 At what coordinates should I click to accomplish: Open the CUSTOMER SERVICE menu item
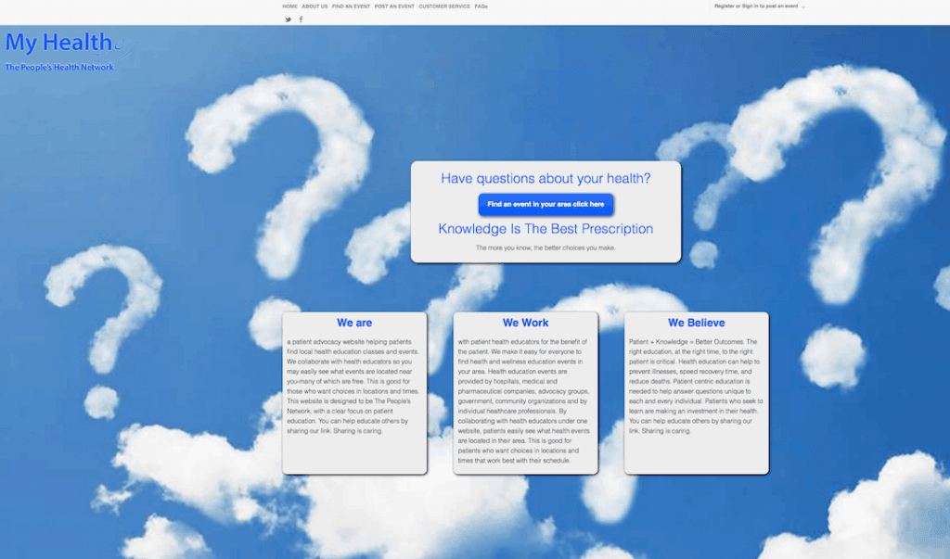tap(443, 6)
